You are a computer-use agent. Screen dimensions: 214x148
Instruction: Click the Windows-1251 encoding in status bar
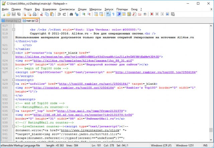[x=185, y=145]
